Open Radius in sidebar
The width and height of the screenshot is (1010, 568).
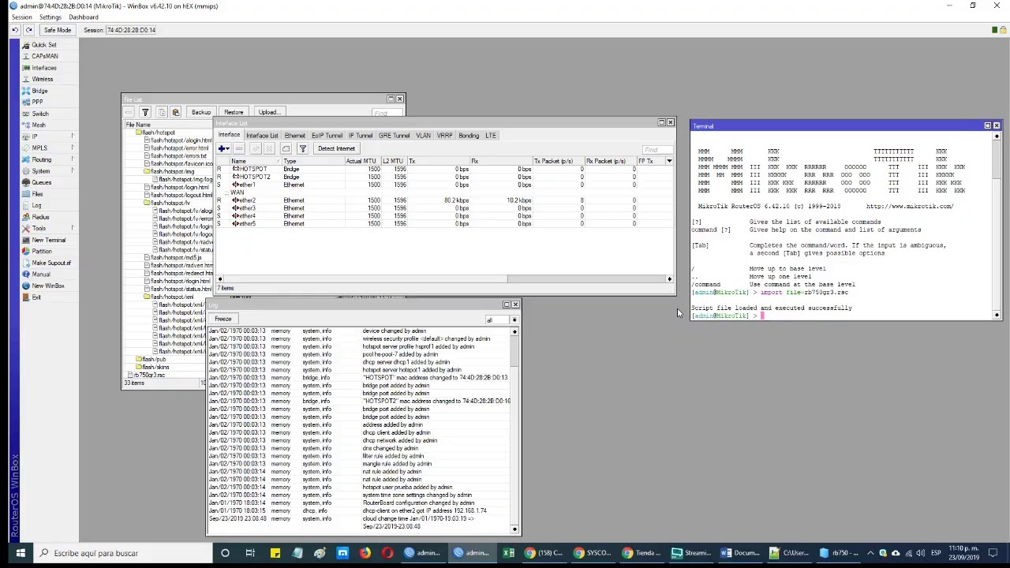(40, 217)
